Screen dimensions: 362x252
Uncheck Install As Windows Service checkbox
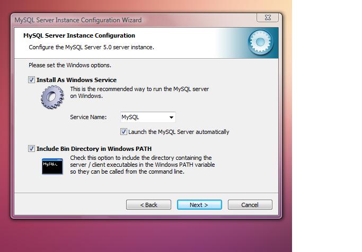coord(31,80)
